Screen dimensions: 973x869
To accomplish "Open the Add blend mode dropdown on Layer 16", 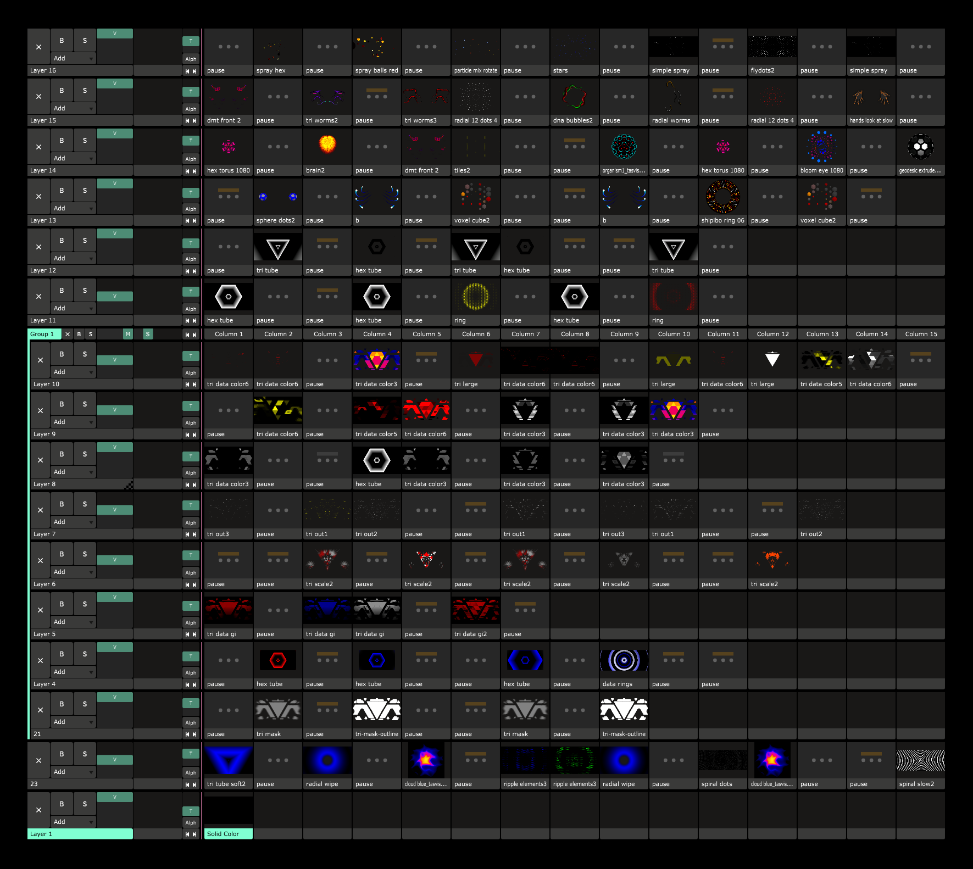I will click(73, 58).
